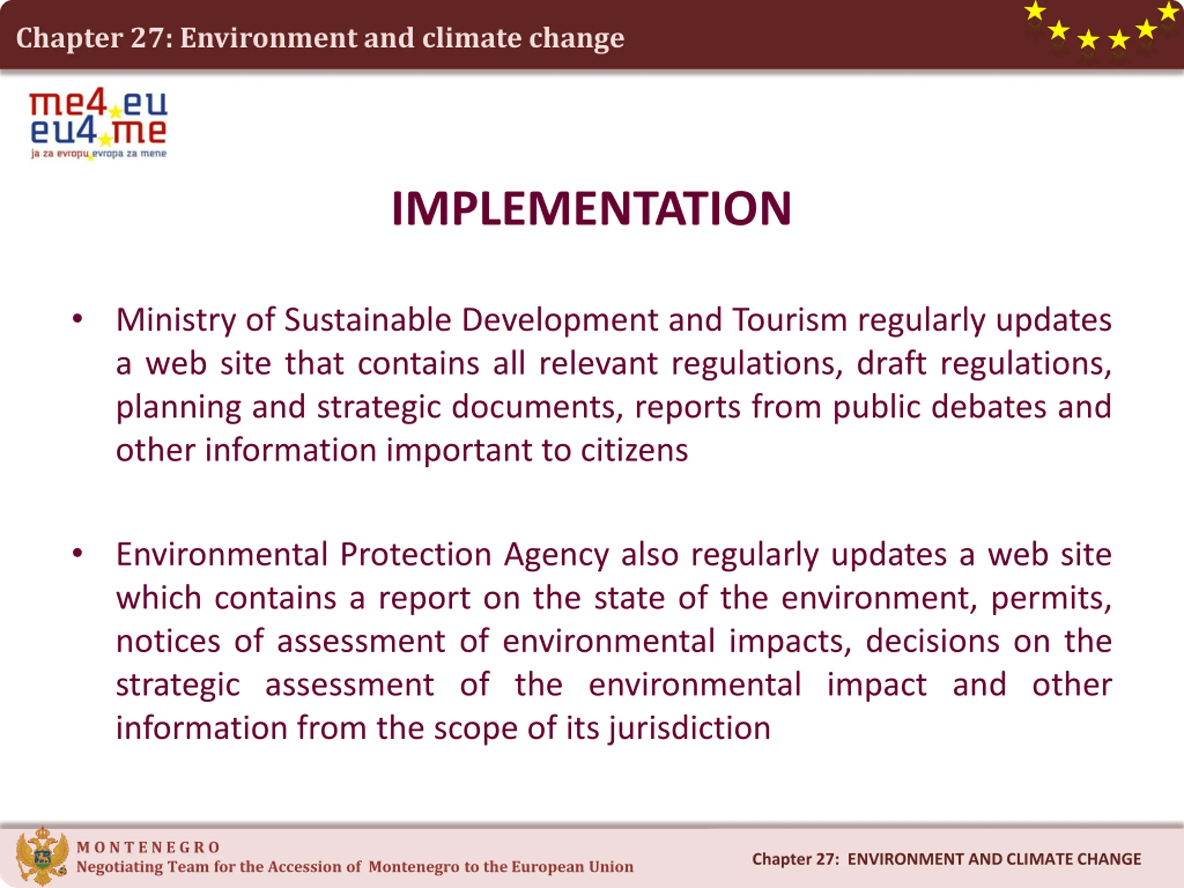This screenshot has width=1184, height=888.
Task: Click the MONTENEGRO footer label
Action: pyautogui.click(x=148, y=847)
